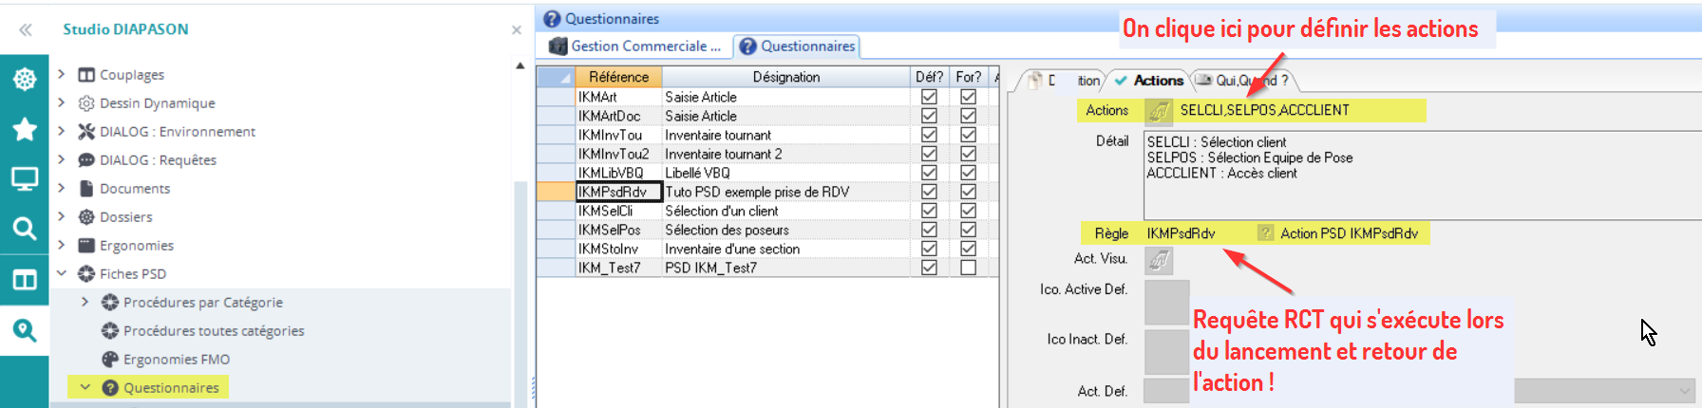Click the gear icon in the teal sidebar
1702x408 pixels.
(x=25, y=79)
